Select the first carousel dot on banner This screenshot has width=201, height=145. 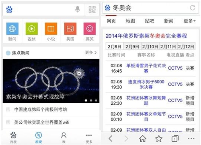[86, 100]
